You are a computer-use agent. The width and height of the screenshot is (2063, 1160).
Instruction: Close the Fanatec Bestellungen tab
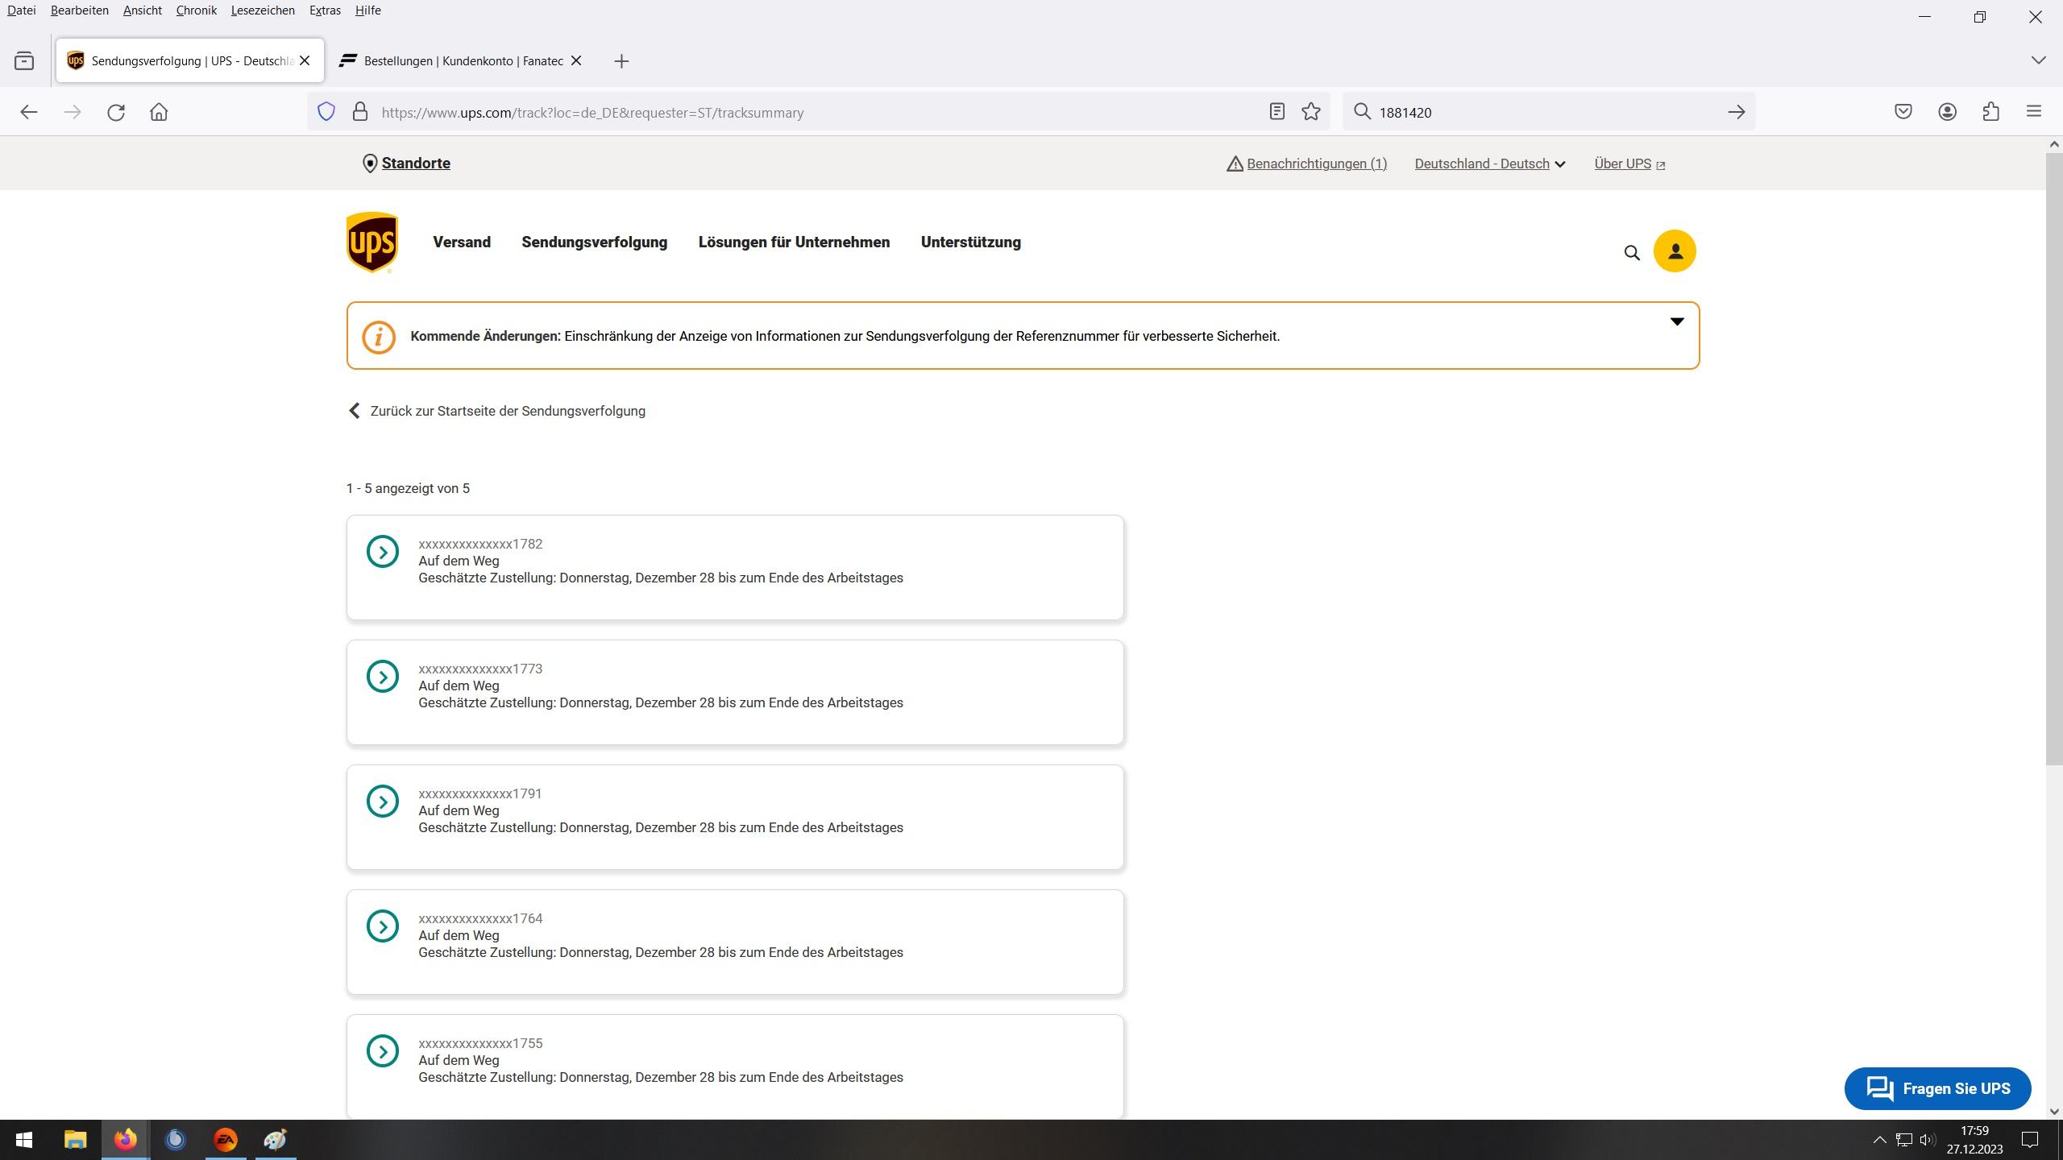576,60
